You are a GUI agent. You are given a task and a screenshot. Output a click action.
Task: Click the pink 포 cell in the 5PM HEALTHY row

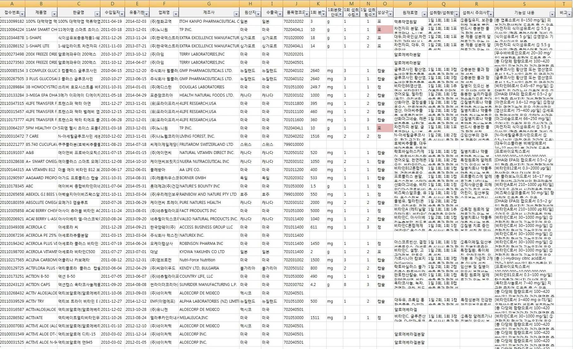[x=385, y=128]
